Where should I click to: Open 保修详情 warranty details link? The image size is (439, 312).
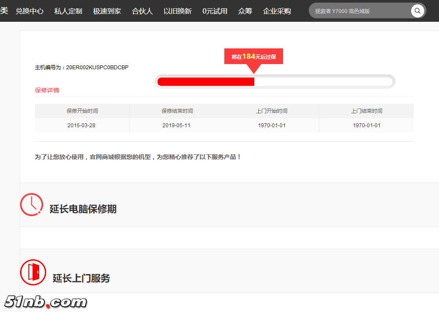(46, 90)
